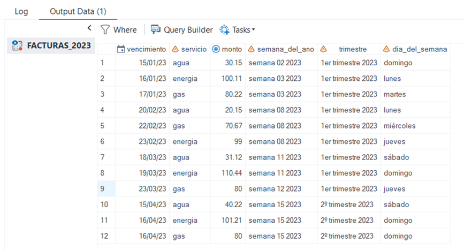Screen dimensions: 464x250
Task: Switch to the Output Data (1) tab
Action: [x=78, y=11]
